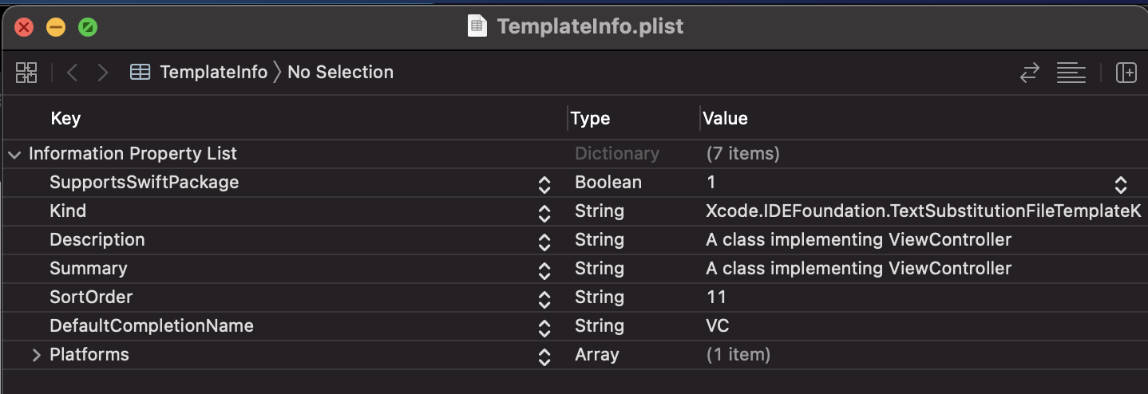Click the swap arrows review icon
1148x394 pixels.
click(x=1030, y=73)
